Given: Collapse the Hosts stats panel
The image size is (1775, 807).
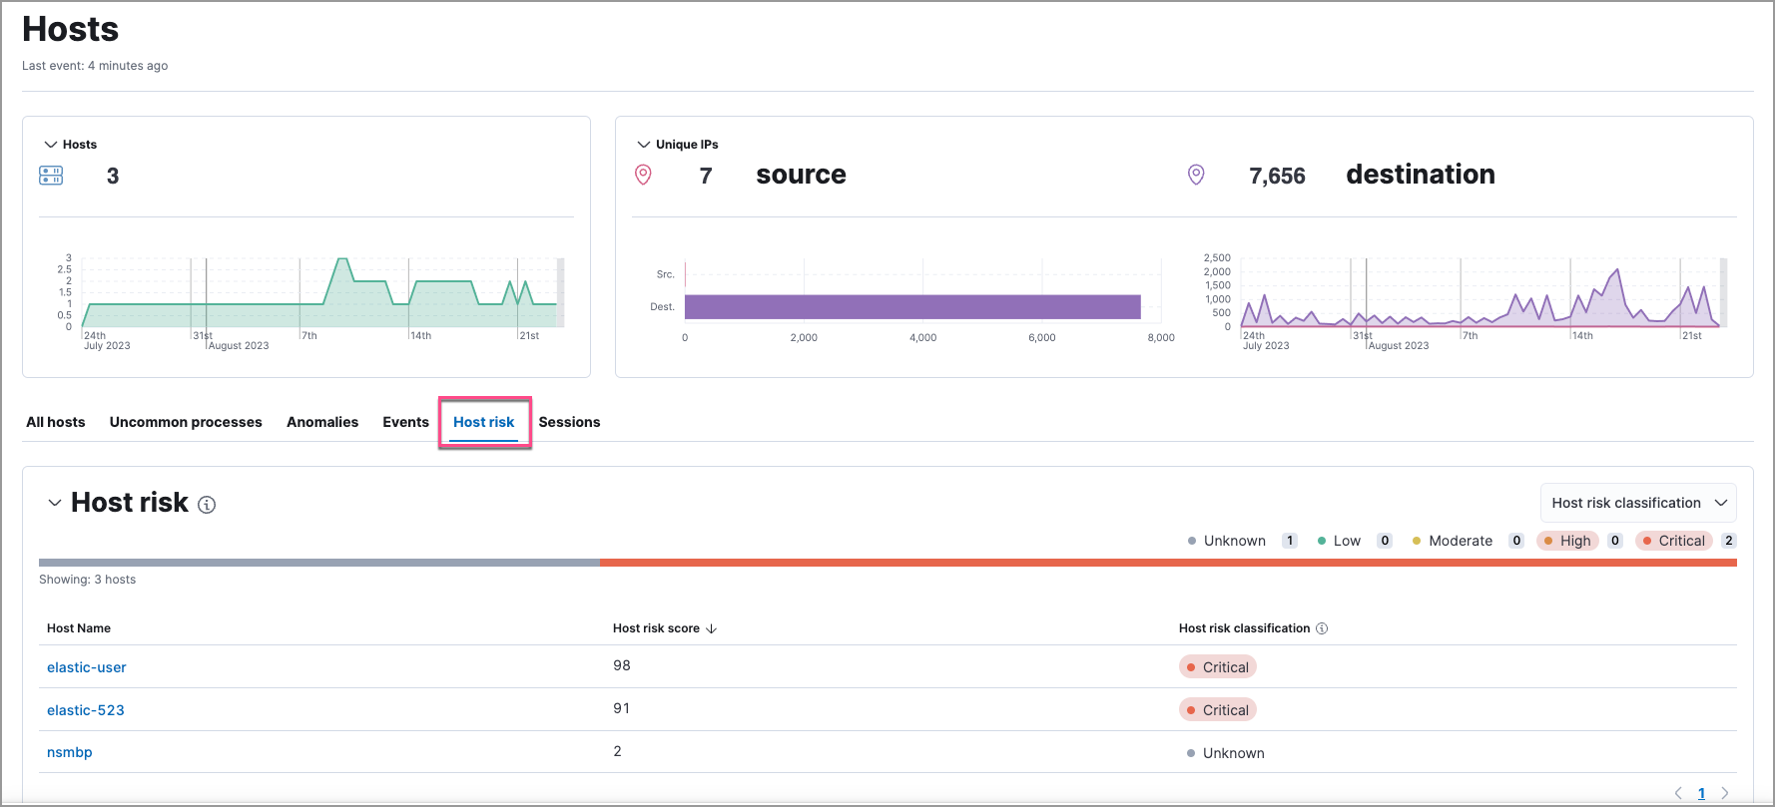Looking at the screenshot, I should tap(51, 145).
